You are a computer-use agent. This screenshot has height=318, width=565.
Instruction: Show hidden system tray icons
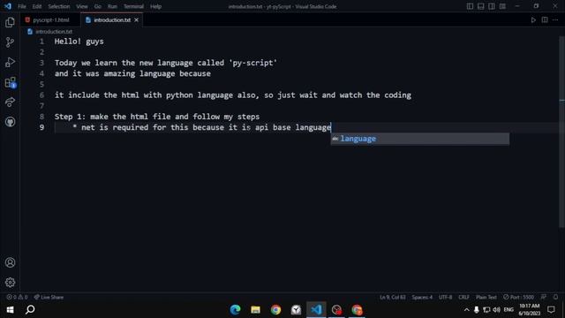[x=467, y=310]
